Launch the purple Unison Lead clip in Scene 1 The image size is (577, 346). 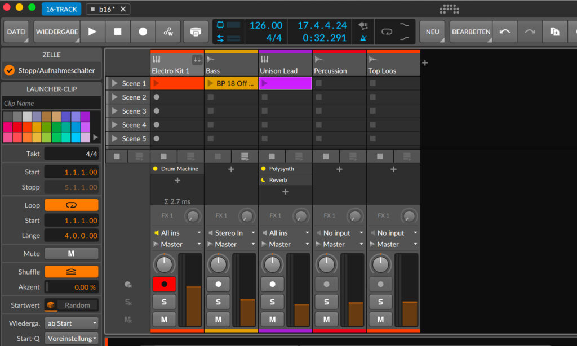point(264,83)
